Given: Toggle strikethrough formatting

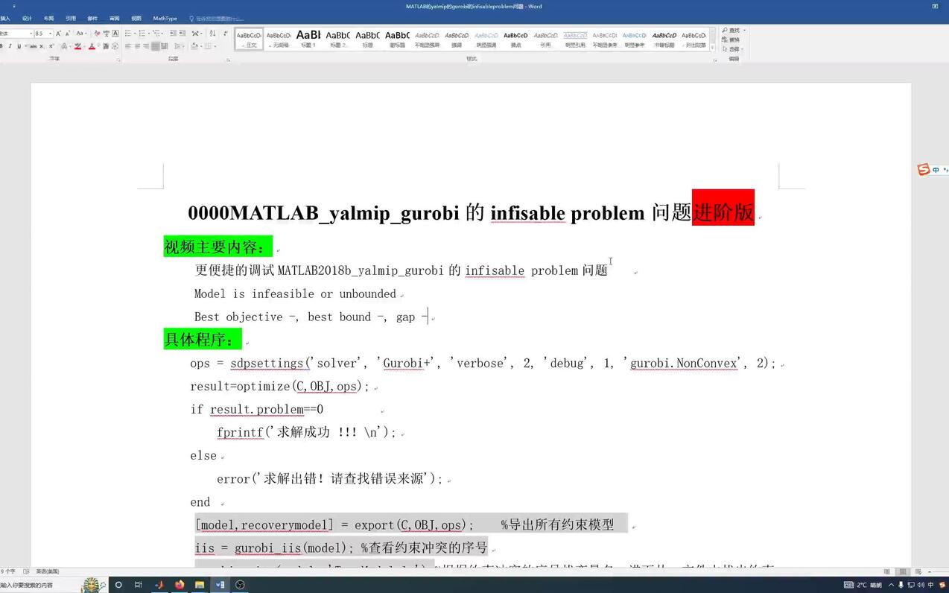Looking at the screenshot, I should pos(33,46).
